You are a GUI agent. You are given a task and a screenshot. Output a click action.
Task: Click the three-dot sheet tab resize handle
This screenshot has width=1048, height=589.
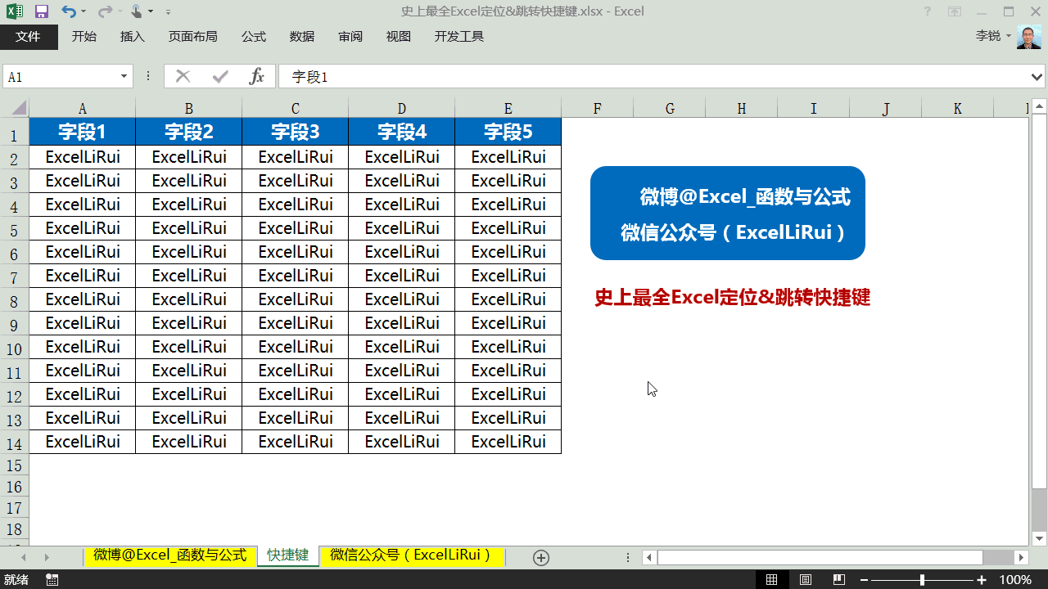[x=626, y=557]
